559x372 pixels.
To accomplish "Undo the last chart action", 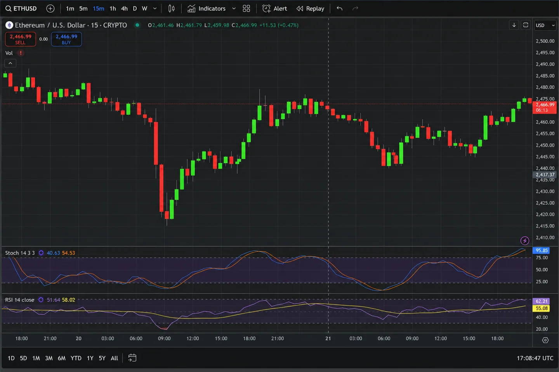I will point(340,9).
